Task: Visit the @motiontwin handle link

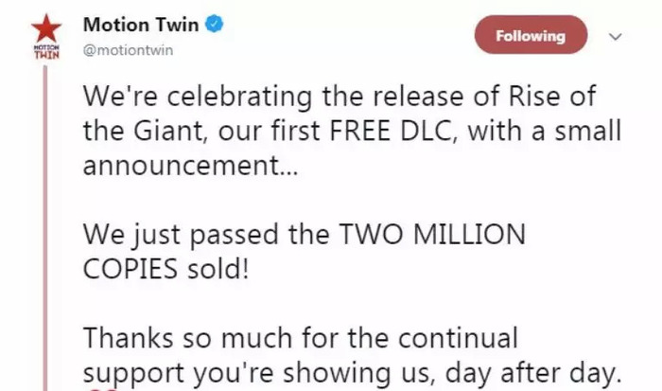Action: (x=128, y=50)
